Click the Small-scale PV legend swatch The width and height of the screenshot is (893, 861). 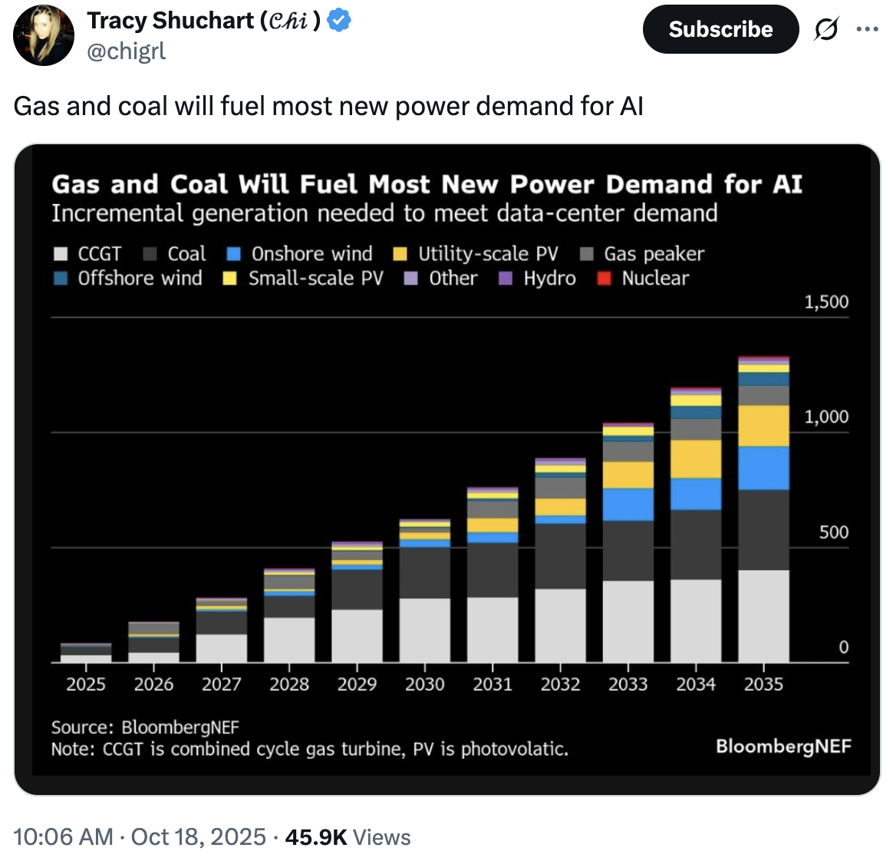pos(229,279)
